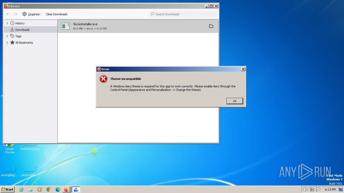Image resolution: width=344 pixels, height=193 pixels.
Task: Click the red error icon in the dialog
Action: pyautogui.click(x=103, y=79)
